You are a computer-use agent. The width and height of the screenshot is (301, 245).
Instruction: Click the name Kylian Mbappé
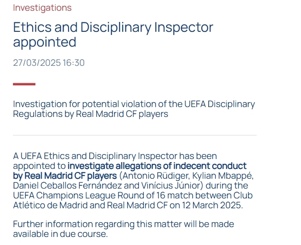pos(216,176)
